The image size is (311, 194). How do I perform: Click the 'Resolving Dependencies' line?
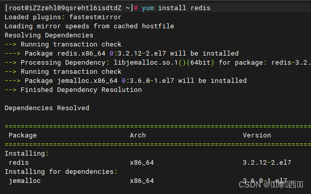coord(49,35)
